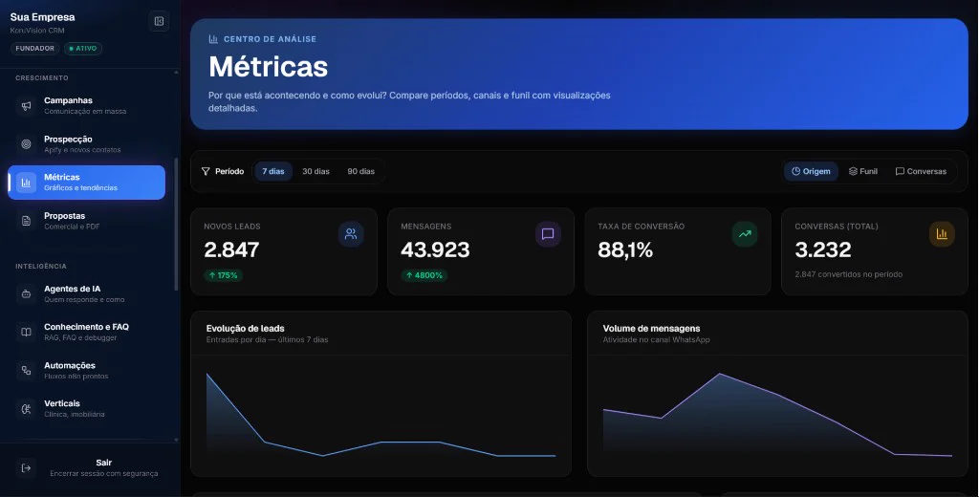The width and height of the screenshot is (979, 497).
Task: Switch to the Funil view tab
Action: 863,171
